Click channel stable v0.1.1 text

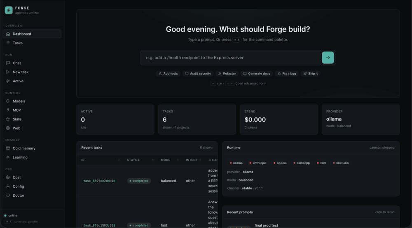[245, 188]
